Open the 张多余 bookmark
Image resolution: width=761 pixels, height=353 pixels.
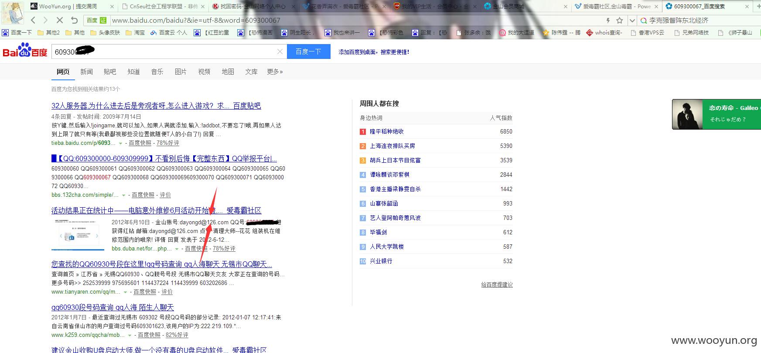coord(473,33)
